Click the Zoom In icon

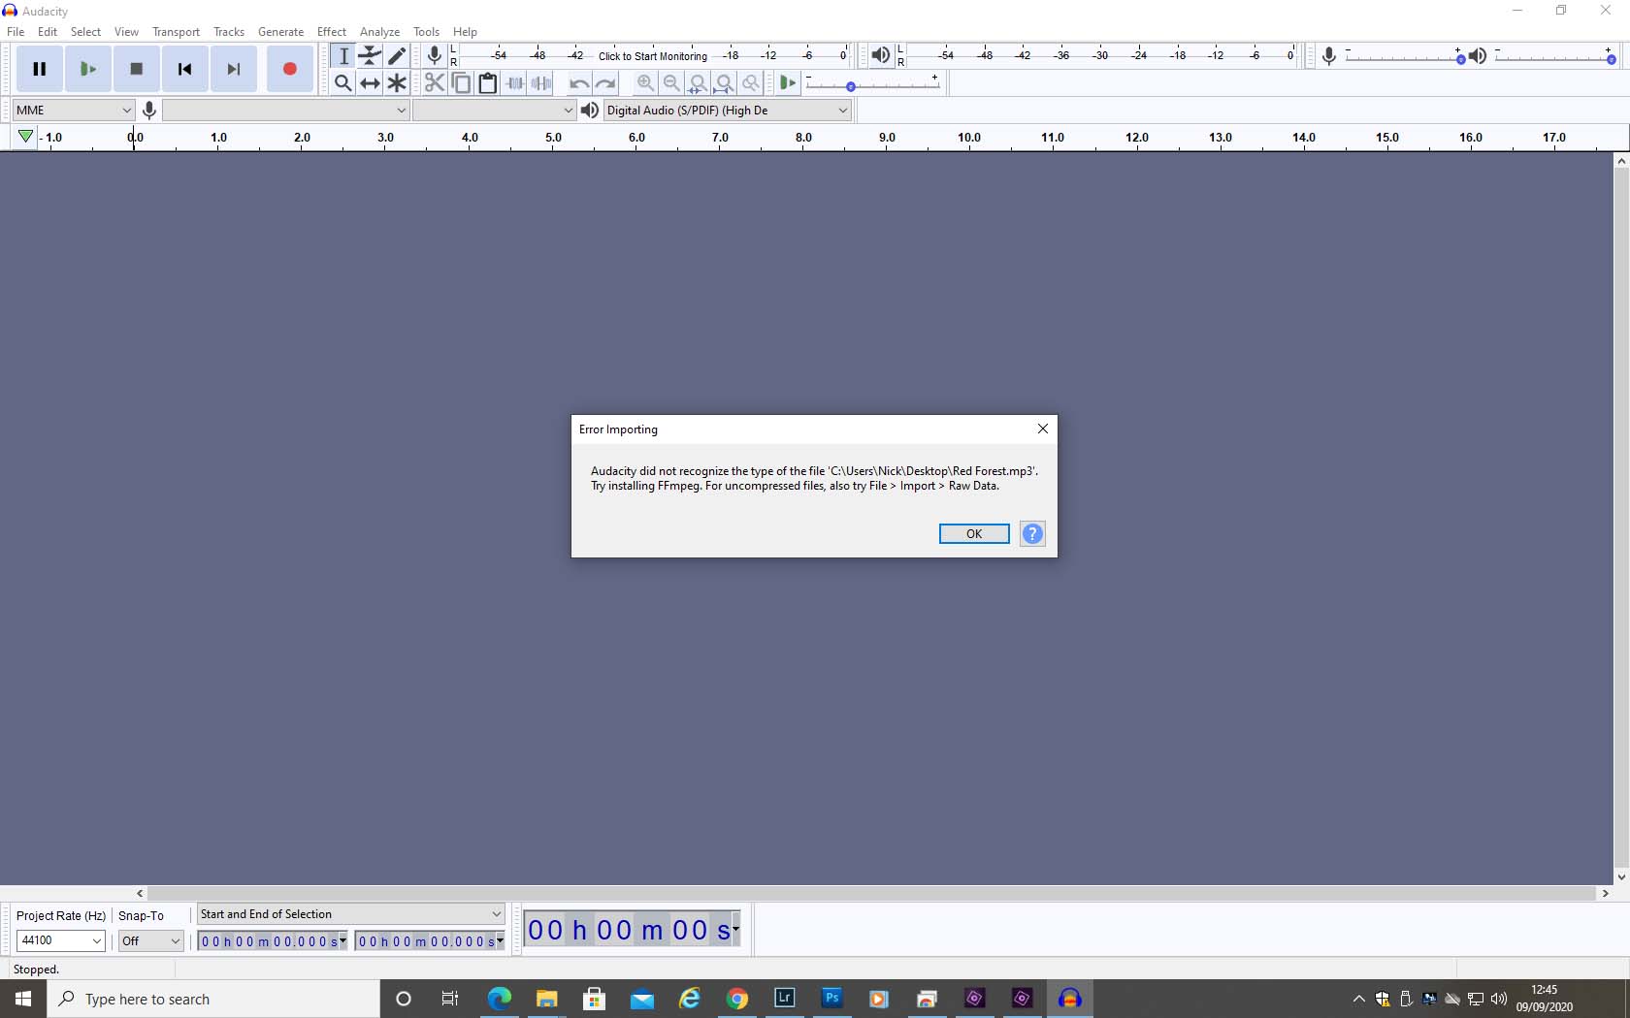tap(645, 83)
